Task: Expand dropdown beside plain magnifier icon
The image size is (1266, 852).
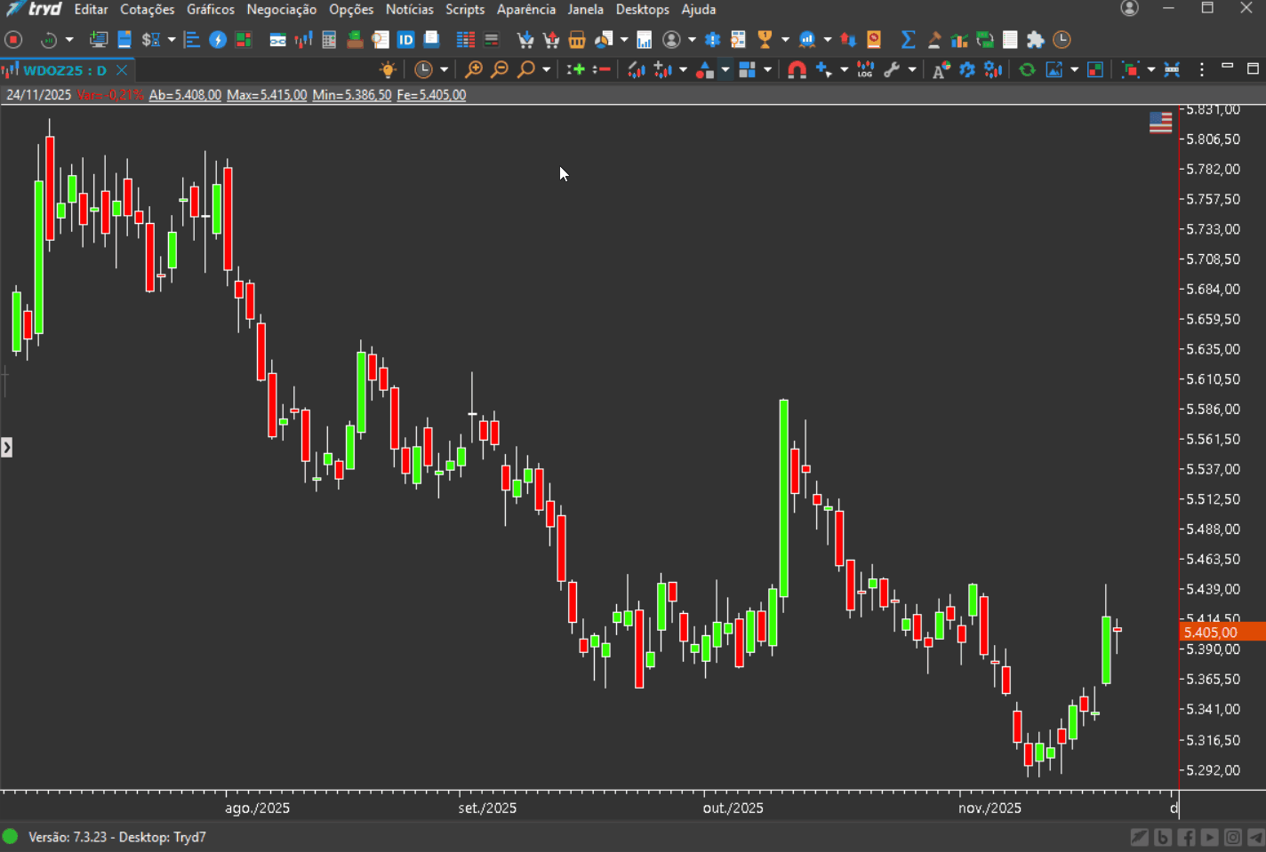Action: click(x=547, y=69)
